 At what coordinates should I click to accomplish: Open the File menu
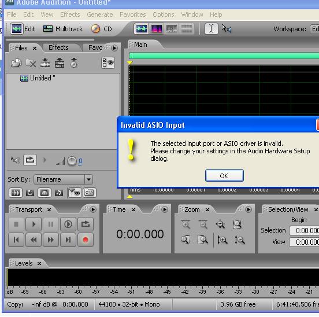pyautogui.click(x=12, y=14)
